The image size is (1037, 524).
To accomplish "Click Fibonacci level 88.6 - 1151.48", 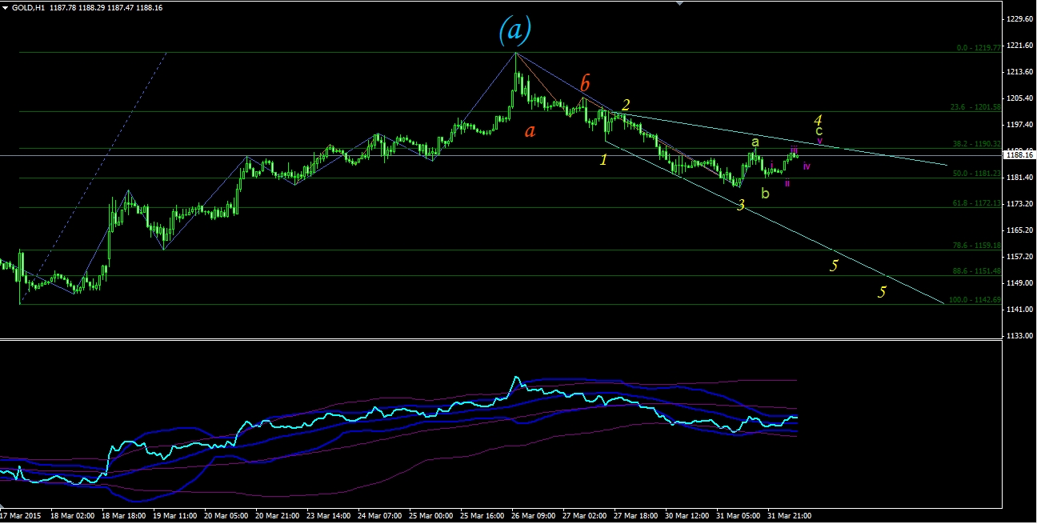I will pos(976,271).
